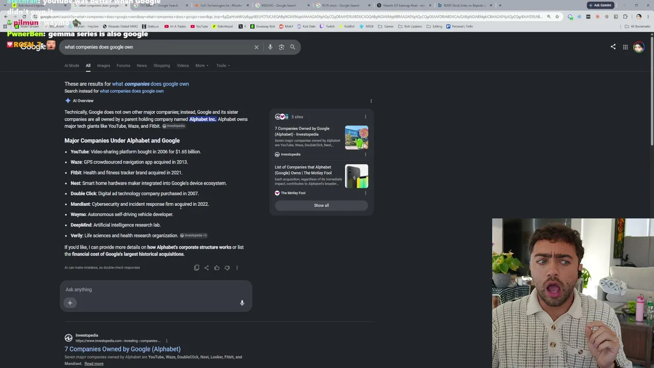Reload the page in the browser
This screenshot has width=654, height=368.
pyautogui.click(x=24, y=16)
